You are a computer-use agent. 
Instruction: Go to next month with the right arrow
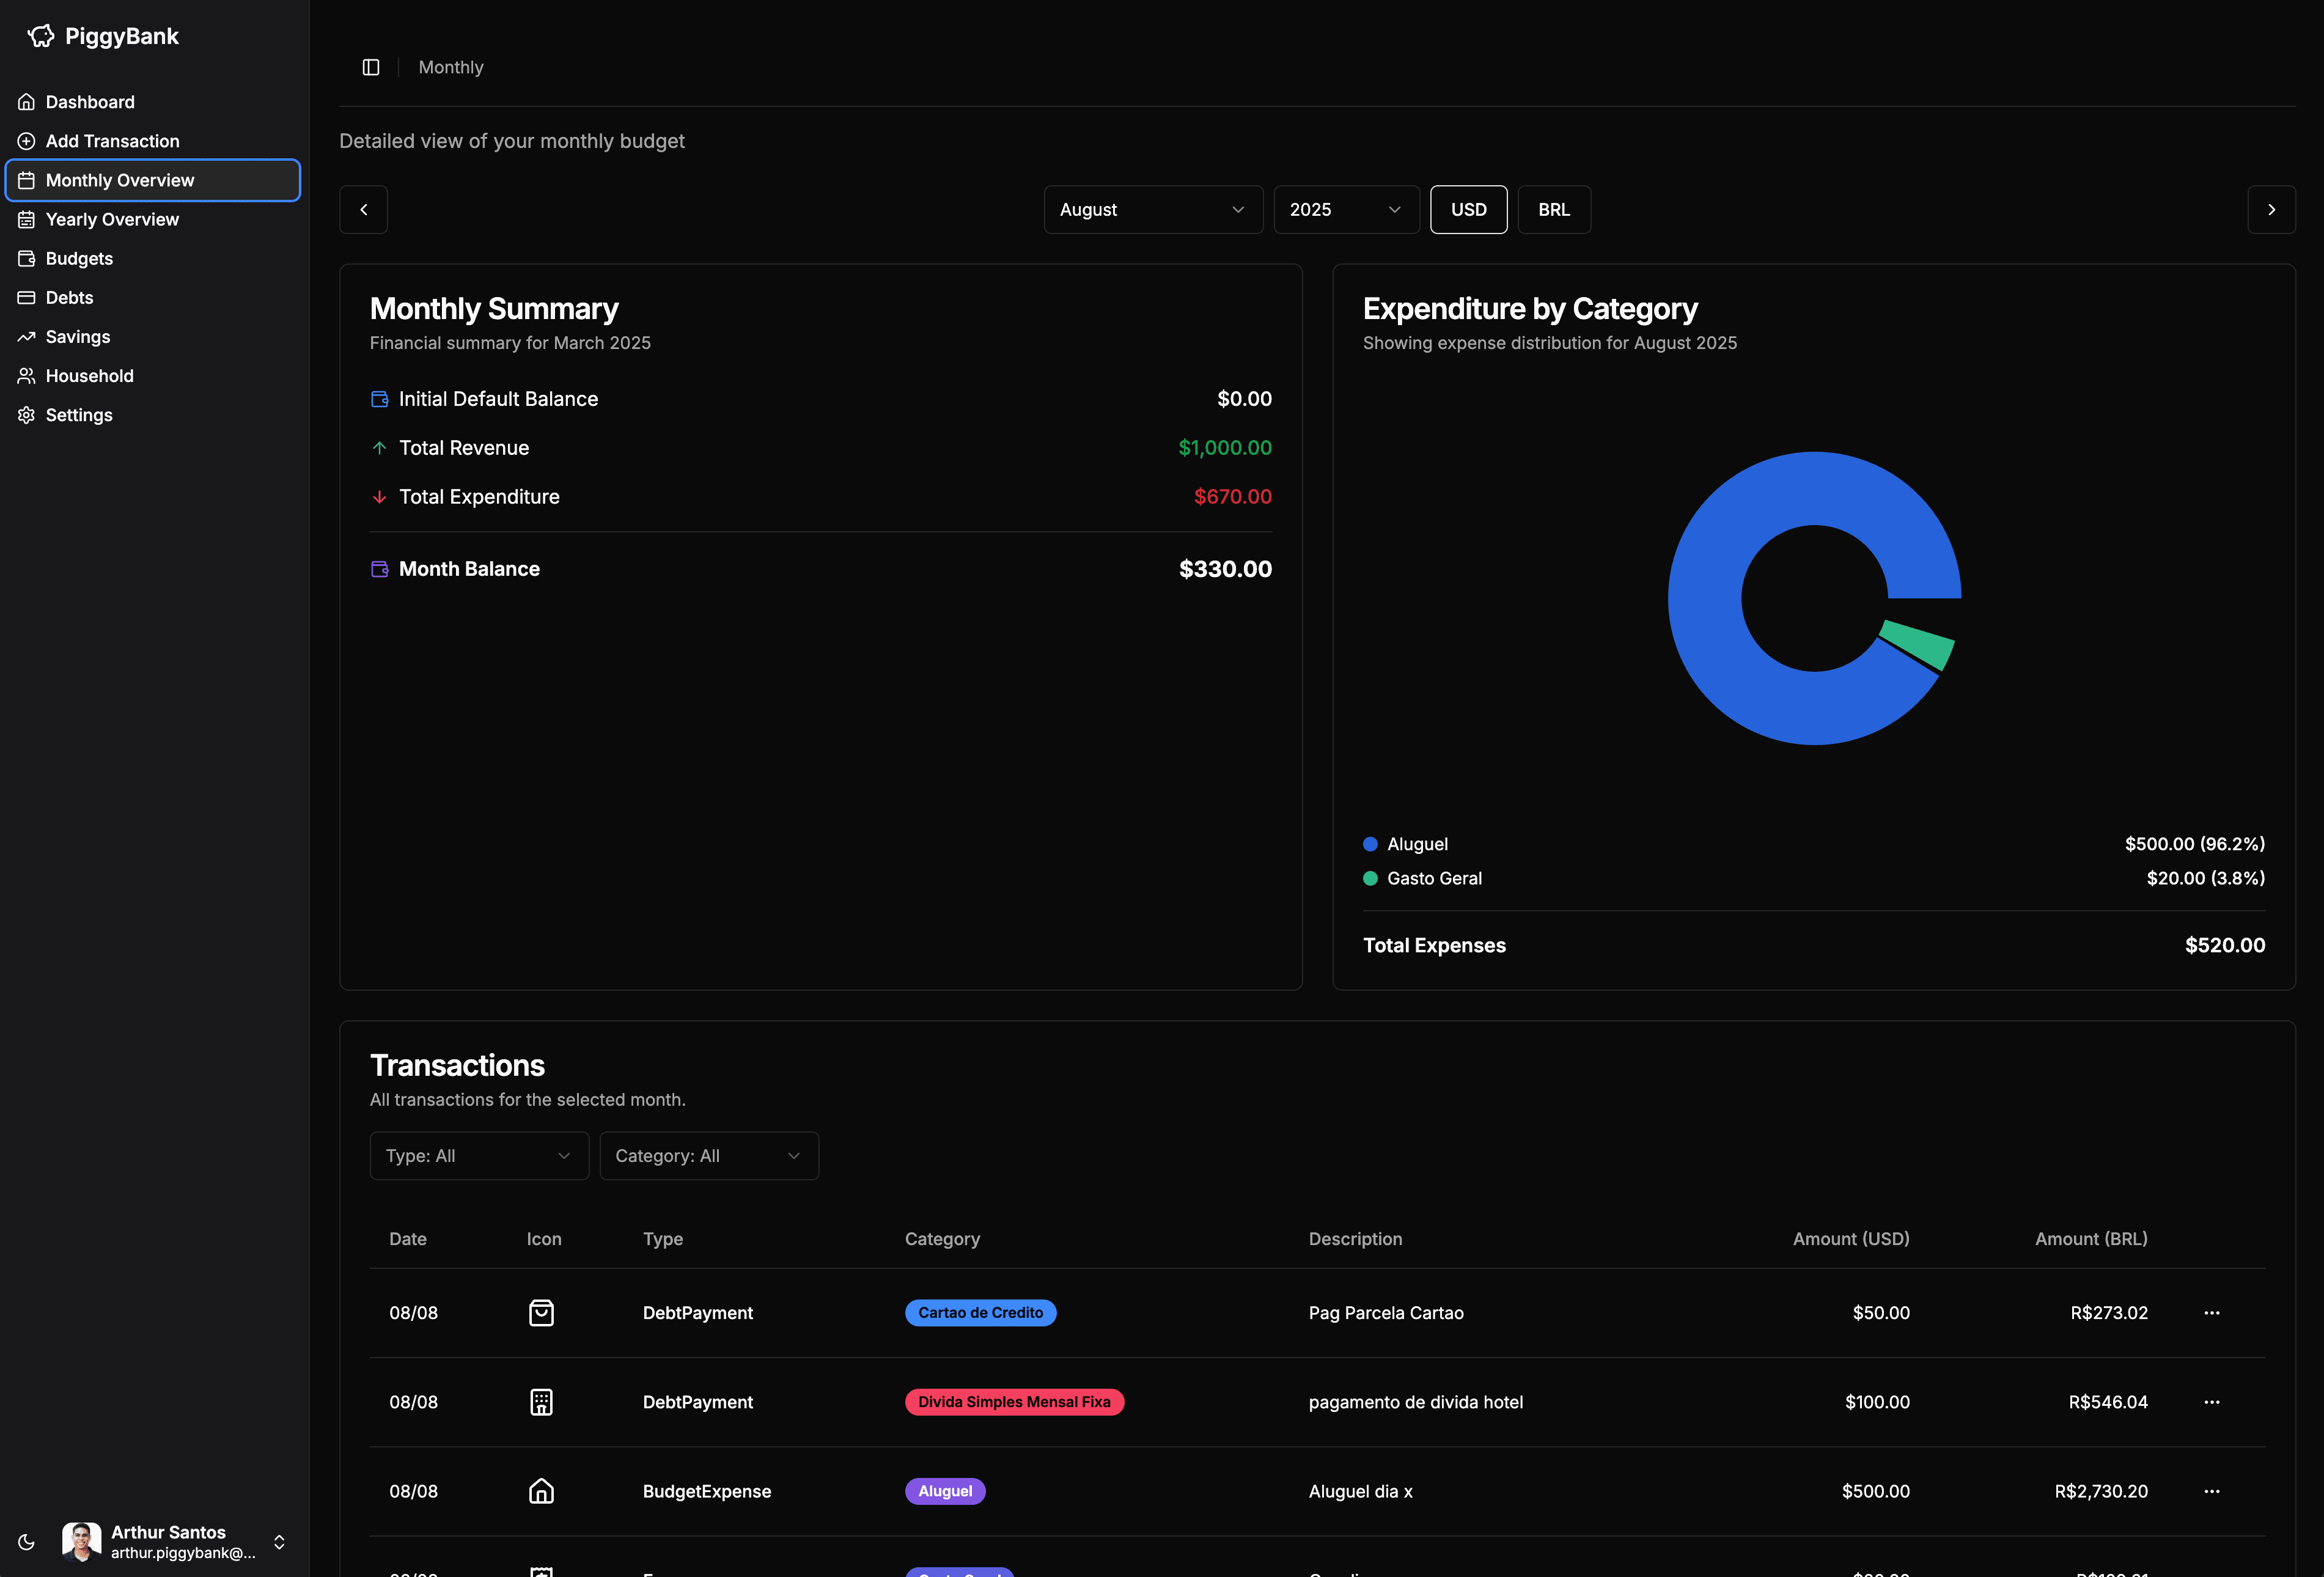[2272, 209]
